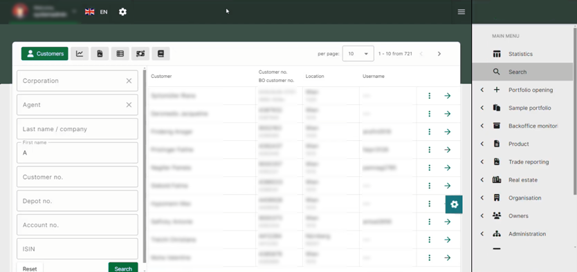Click the Username column header
The height and width of the screenshot is (272, 577).
point(374,77)
